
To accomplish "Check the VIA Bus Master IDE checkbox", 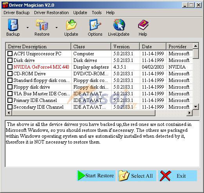I will click(x=10, y=94).
